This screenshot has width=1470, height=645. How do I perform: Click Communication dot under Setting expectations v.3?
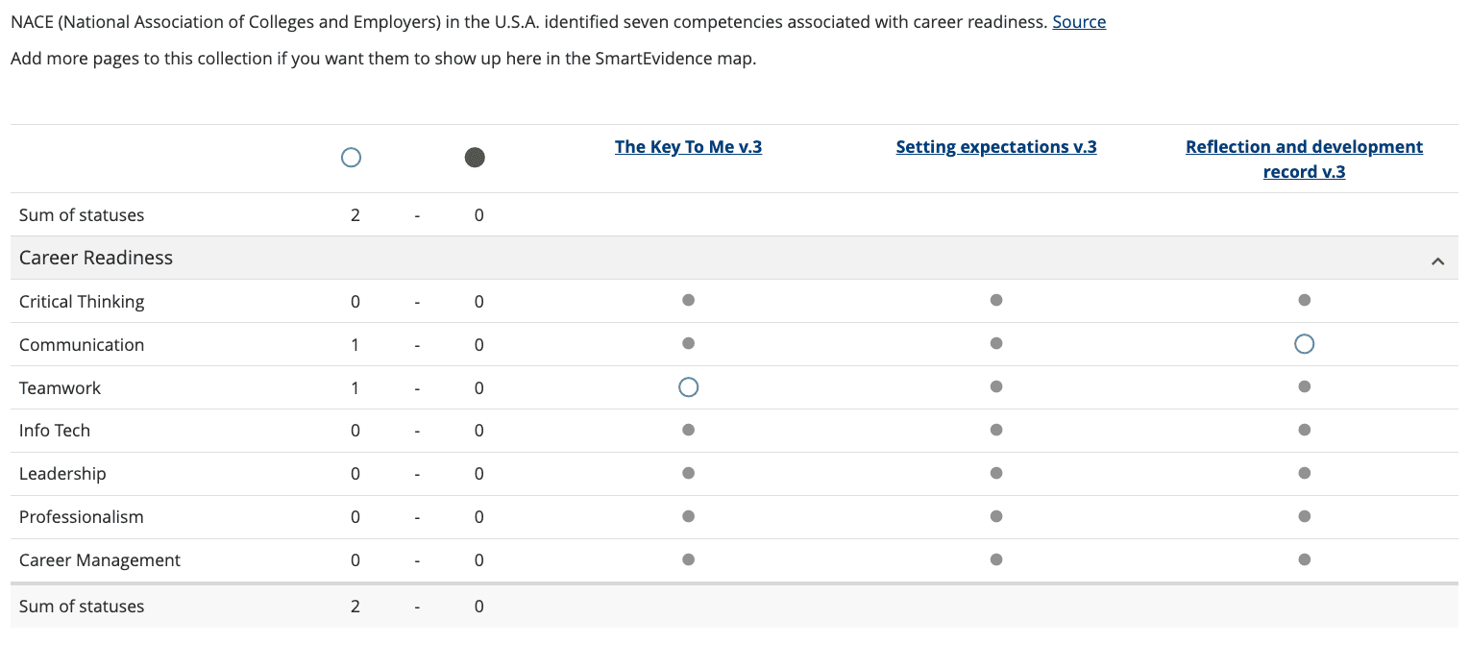(996, 343)
